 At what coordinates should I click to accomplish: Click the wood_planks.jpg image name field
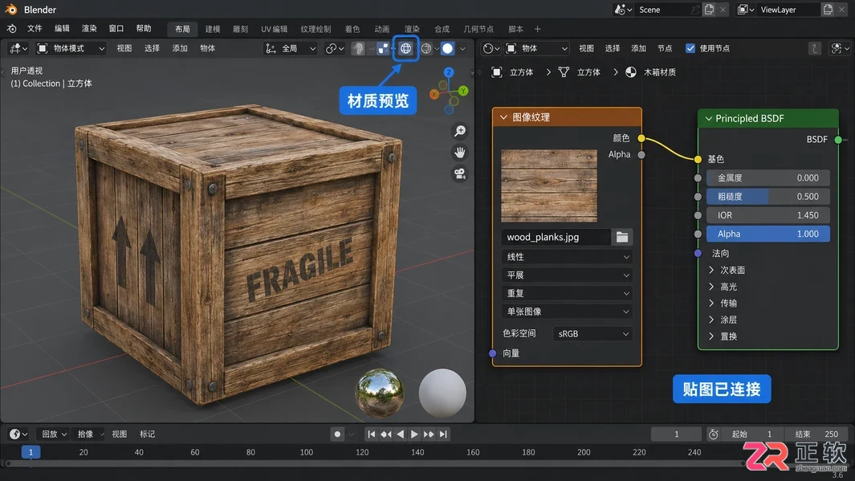556,237
